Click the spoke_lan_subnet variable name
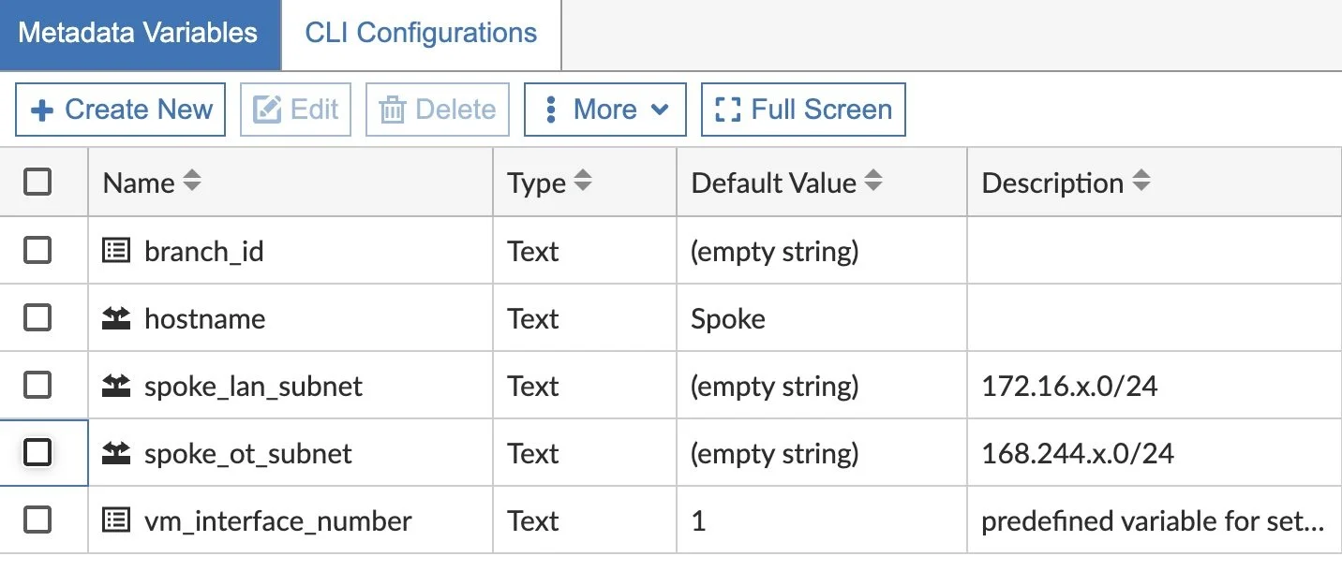Viewport: 1342px width, 571px height. 253,386
